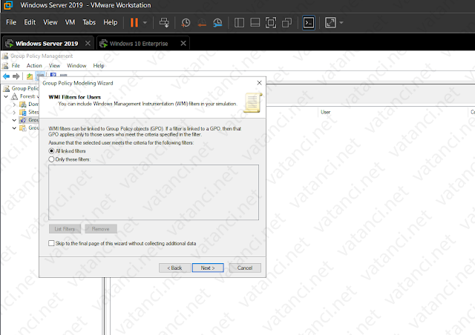Viewport: 475px width, 335px height.
Task: Go forward using gray right arrow
Action: click(x=16, y=76)
